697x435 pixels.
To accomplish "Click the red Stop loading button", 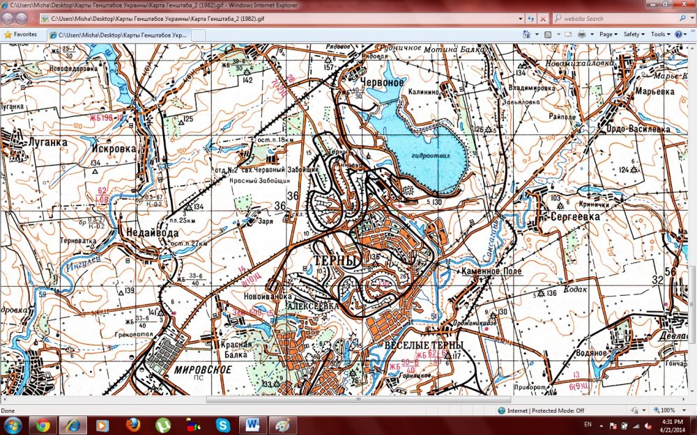I will click(543, 19).
